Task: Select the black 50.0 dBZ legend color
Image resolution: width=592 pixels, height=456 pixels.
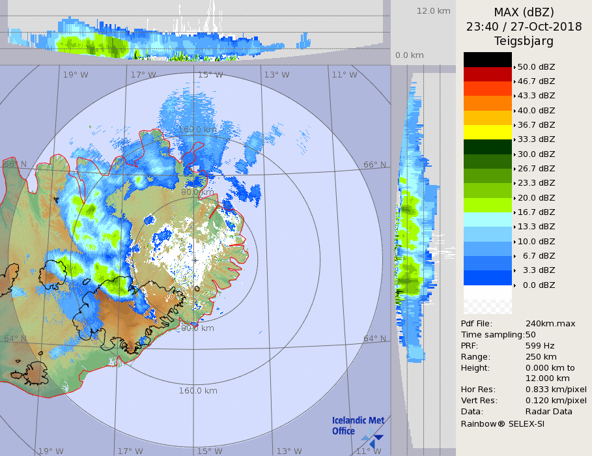Action: point(487,59)
